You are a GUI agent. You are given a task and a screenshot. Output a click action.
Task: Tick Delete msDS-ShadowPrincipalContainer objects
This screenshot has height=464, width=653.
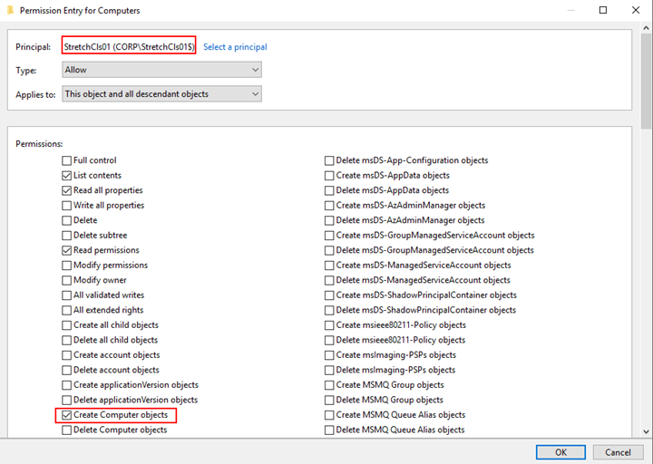(x=329, y=311)
